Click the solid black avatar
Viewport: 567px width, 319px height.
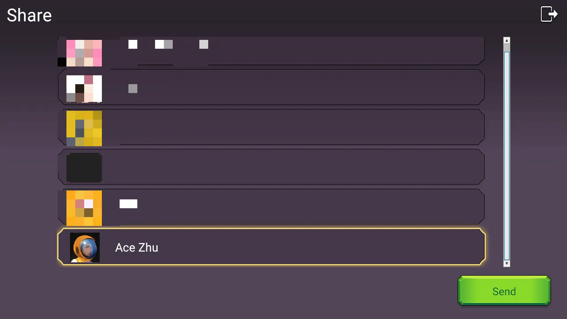coord(84,167)
